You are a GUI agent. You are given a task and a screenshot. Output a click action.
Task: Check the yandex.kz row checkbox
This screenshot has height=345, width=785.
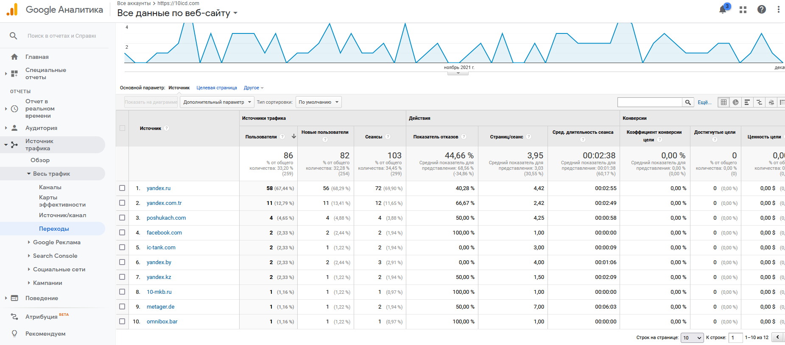coord(122,277)
